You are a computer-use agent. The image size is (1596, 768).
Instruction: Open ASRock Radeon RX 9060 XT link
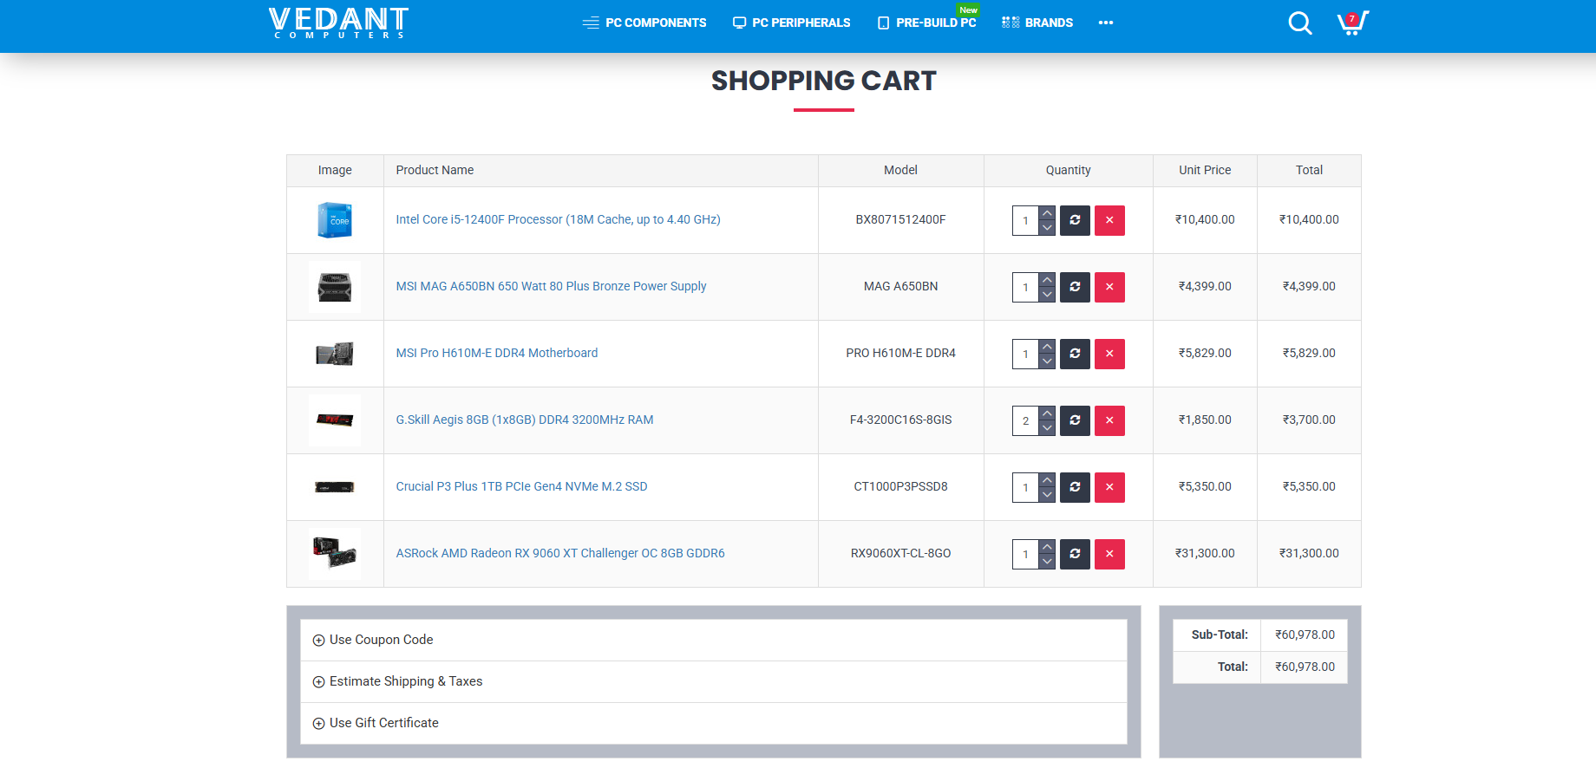(x=559, y=553)
